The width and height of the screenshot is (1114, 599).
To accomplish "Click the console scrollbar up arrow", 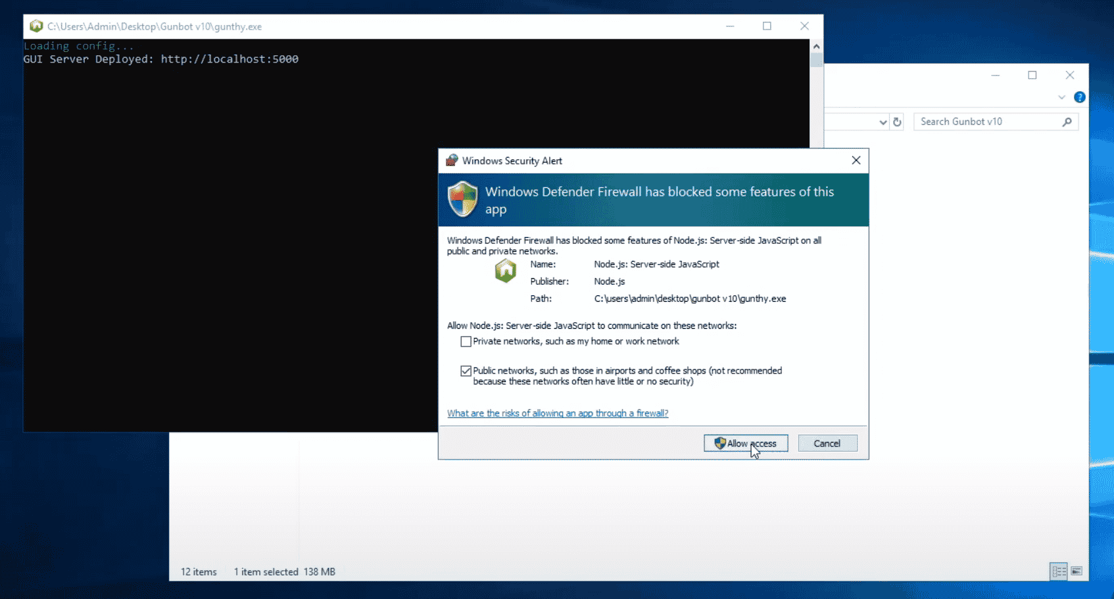I will pyautogui.click(x=816, y=46).
